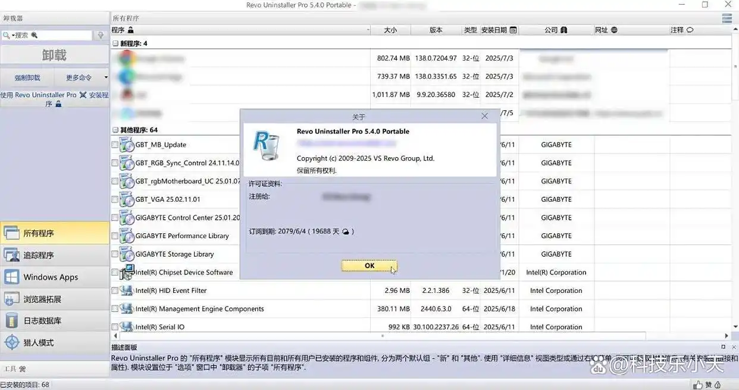Select the 802.74 MB size cell
This screenshot has height=390, width=739.
pos(393,58)
